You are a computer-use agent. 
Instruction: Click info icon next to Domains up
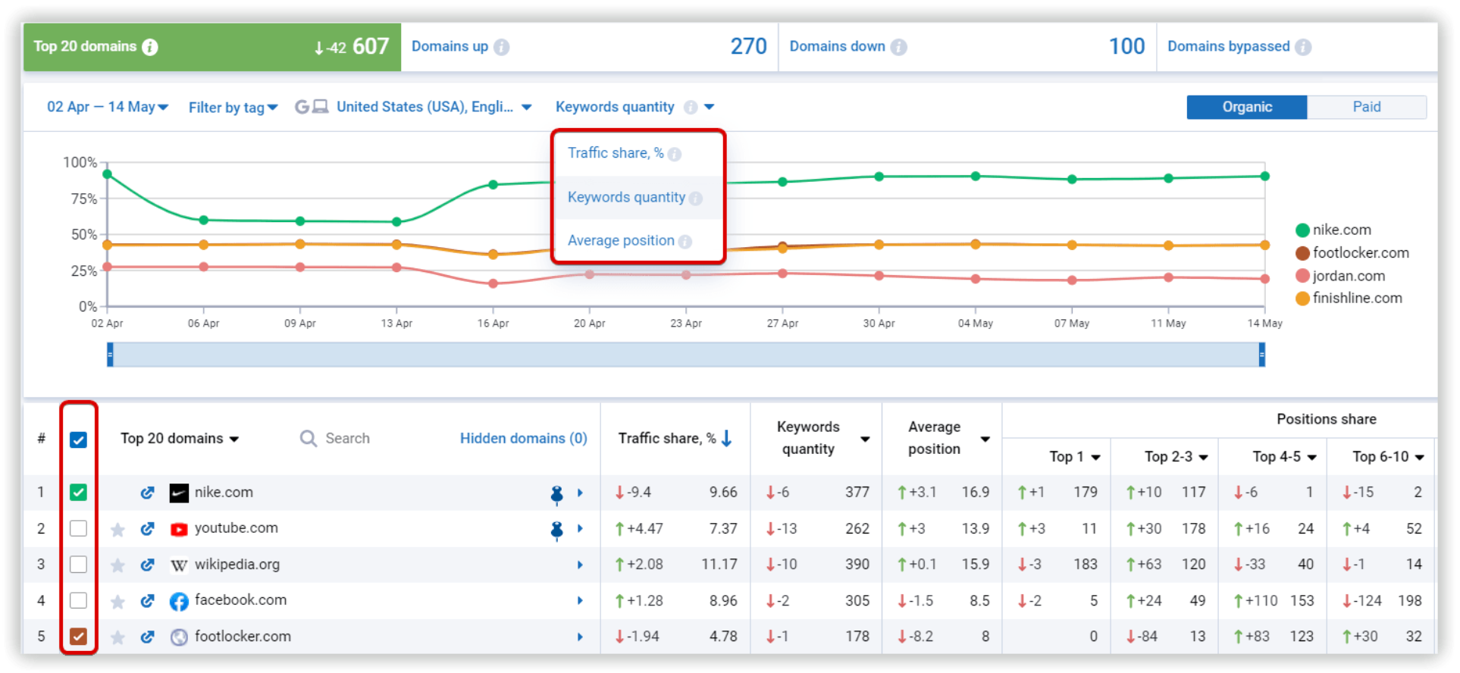501,47
